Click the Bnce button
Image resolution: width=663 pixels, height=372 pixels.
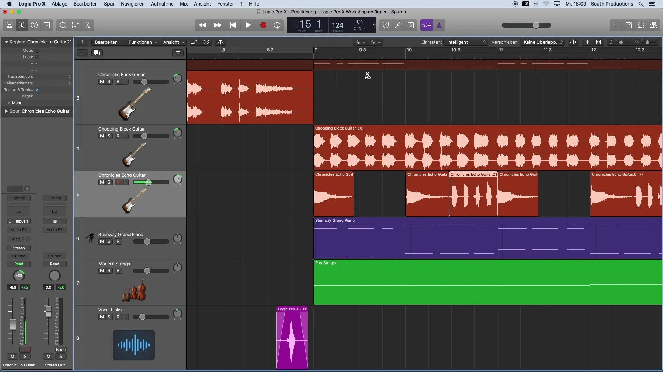coord(61,350)
